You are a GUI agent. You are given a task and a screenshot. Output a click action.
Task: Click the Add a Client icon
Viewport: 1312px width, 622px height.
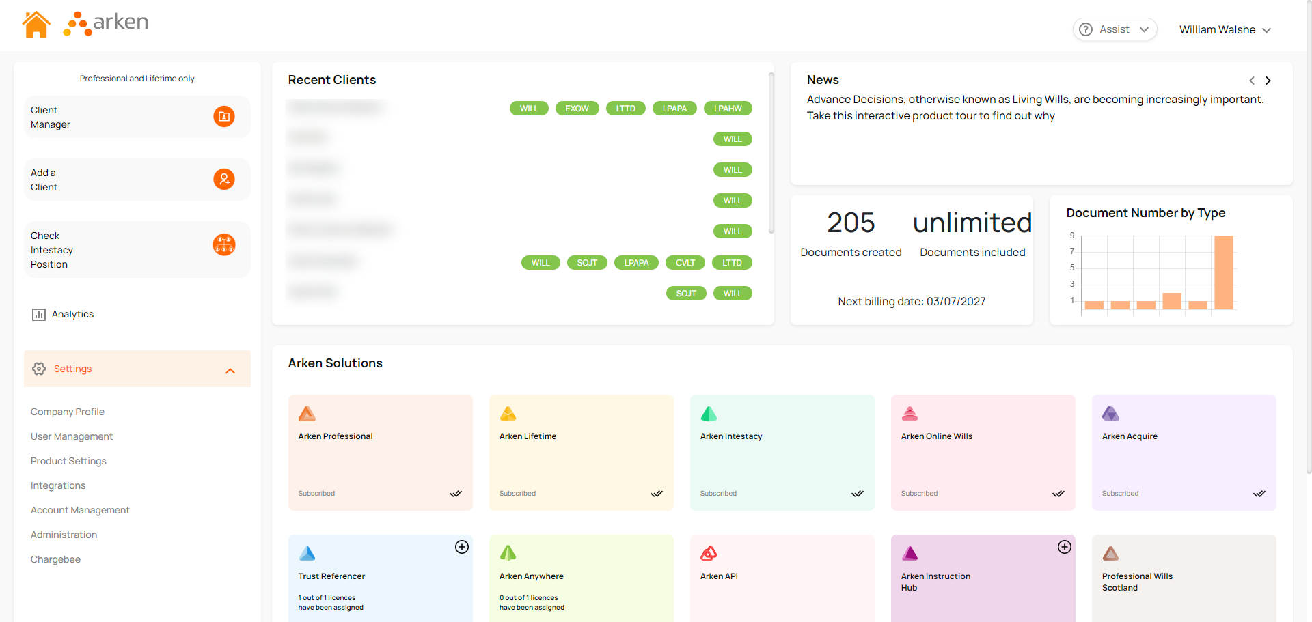(x=224, y=180)
